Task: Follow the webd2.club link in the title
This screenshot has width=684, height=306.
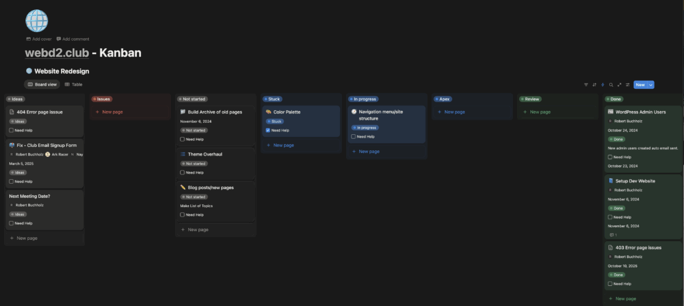Action: [x=57, y=53]
